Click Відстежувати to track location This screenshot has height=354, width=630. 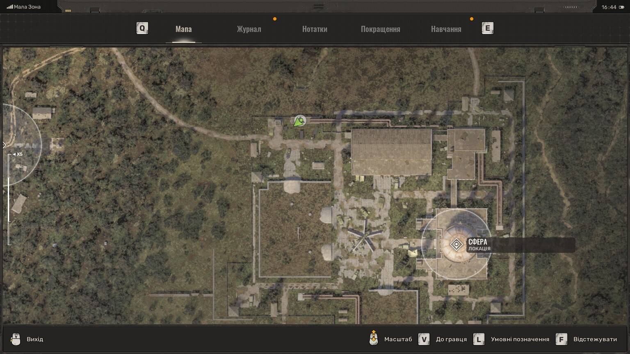click(x=595, y=339)
